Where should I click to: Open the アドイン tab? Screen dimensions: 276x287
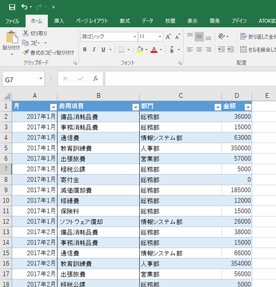[x=239, y=21]
